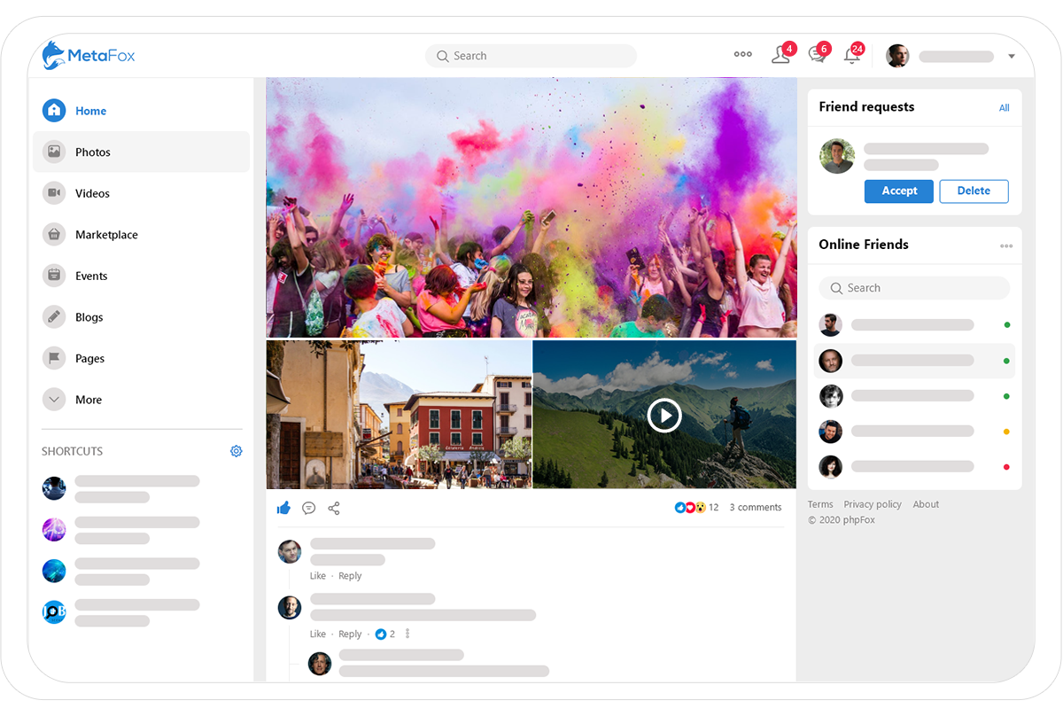Click the shortcuts settings gear icon
The width and height of the screenshot is (1063, 716).
tap(236, 451)
